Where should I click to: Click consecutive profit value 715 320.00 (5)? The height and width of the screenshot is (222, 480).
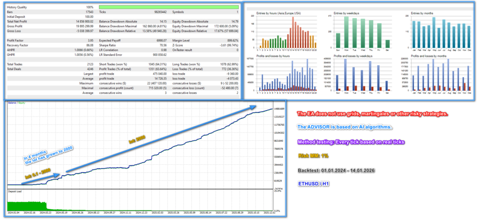[157, 88]
